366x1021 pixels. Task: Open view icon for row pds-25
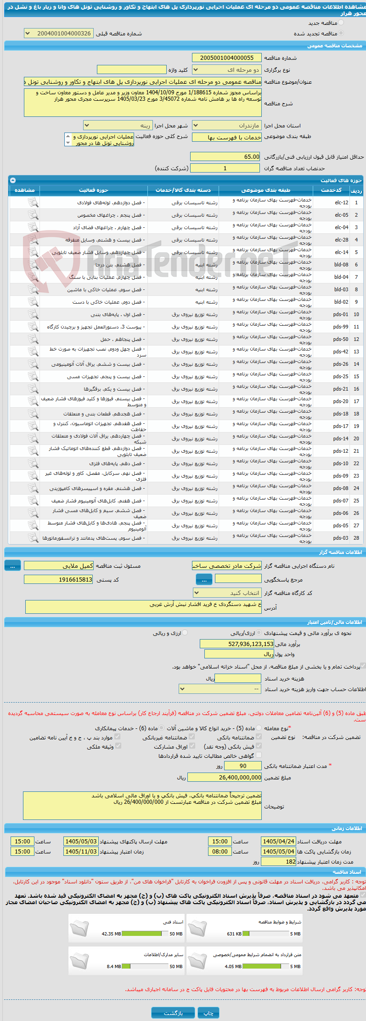pyautogui.click(x=33, y=376)
